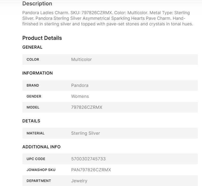Click the ADDITIONAL INFO section heading
Screen dimensions: 202x186
pos(41,147)
